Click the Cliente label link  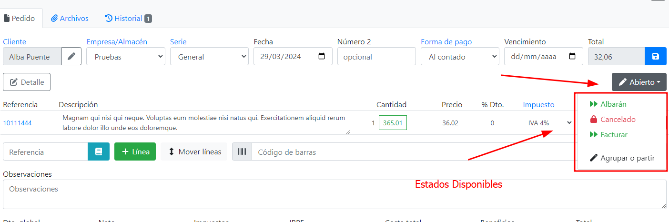coord(14,42)
